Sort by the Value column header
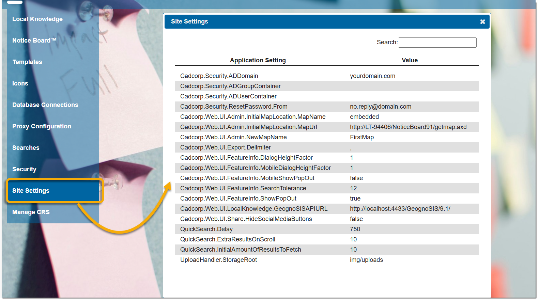This screenshot has width=539, height=301. pos(410,60)
